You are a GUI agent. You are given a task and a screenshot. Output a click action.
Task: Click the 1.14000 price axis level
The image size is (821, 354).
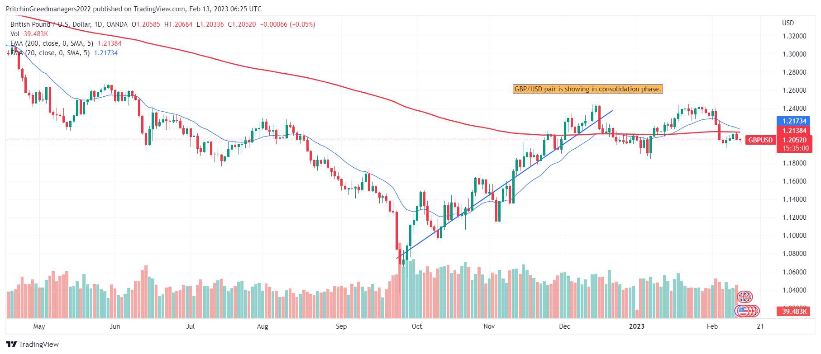(794, 199)
